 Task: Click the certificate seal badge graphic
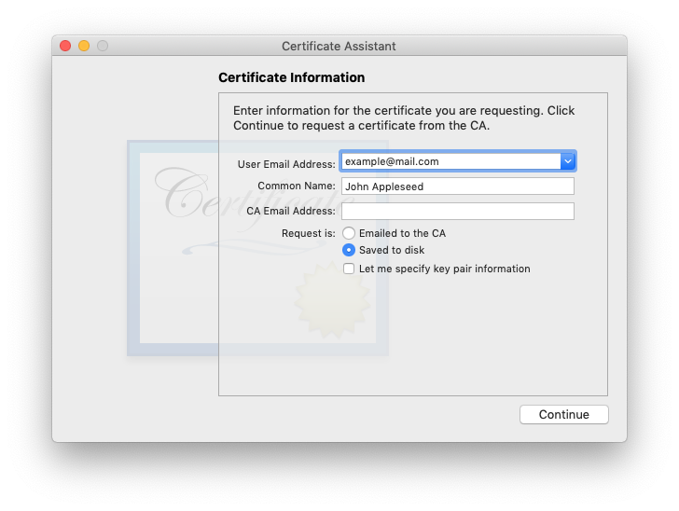332,299
